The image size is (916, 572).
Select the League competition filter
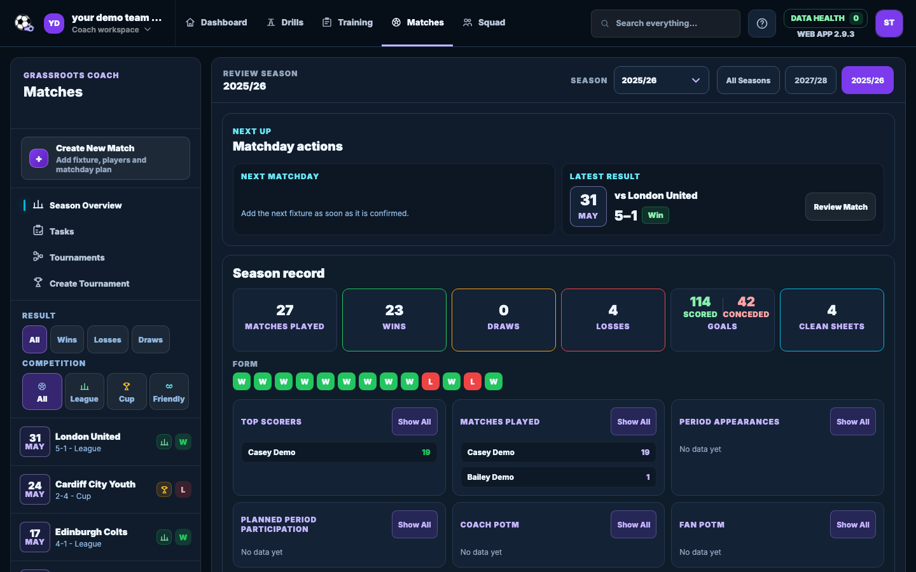tap(84, 392)
